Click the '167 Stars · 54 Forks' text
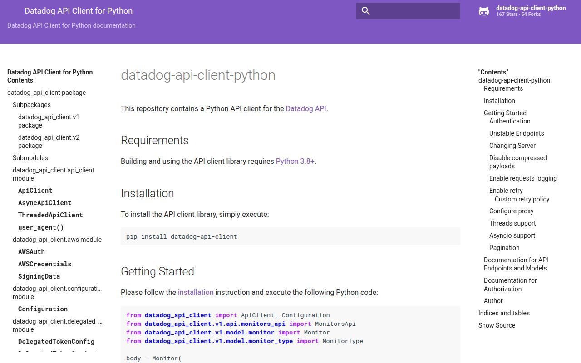Screen dimensions: 581x363 [518, 15]
